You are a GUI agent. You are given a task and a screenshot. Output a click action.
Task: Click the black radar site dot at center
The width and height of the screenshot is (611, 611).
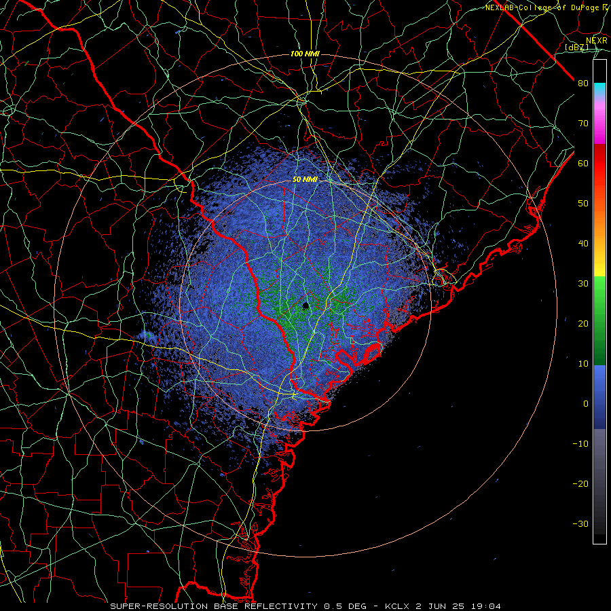coord(305,305)
